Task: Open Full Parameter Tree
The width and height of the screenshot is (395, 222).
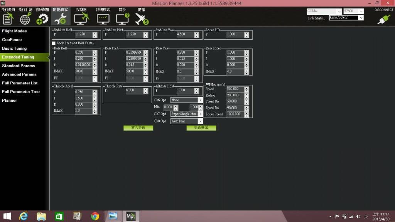Action: tap(21, 92)
